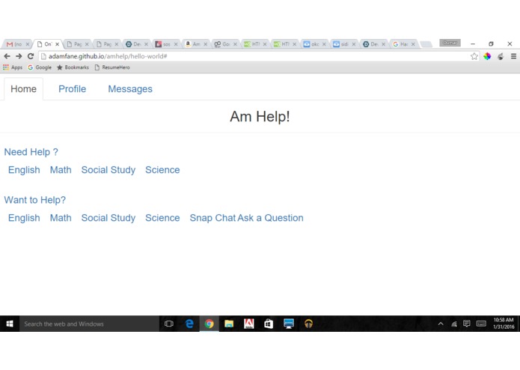Open the Messages navigation tab
520x370 pixels.
(130, 89)
